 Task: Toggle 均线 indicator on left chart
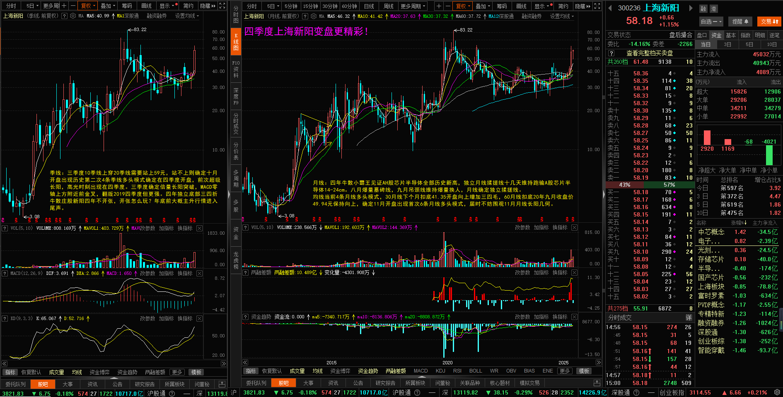click(x=77, y=372)
